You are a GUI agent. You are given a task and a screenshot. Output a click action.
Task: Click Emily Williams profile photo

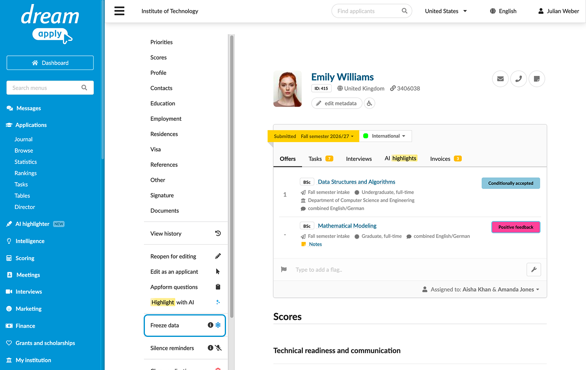[x=287, y=89]
